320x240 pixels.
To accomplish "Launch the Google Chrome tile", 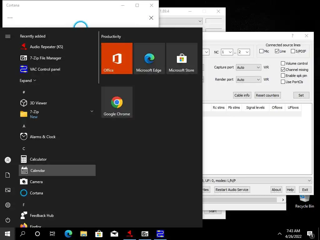I will (x=117, y=102).
